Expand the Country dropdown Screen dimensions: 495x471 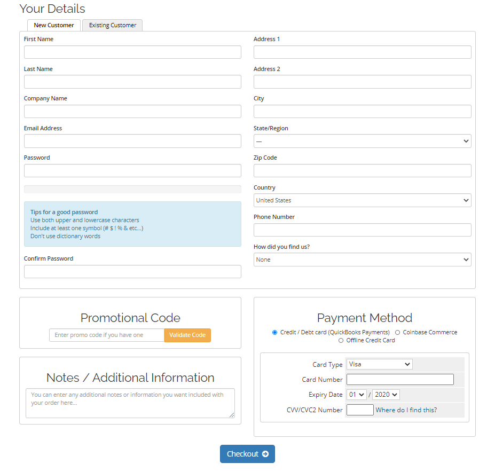[362, 200]
